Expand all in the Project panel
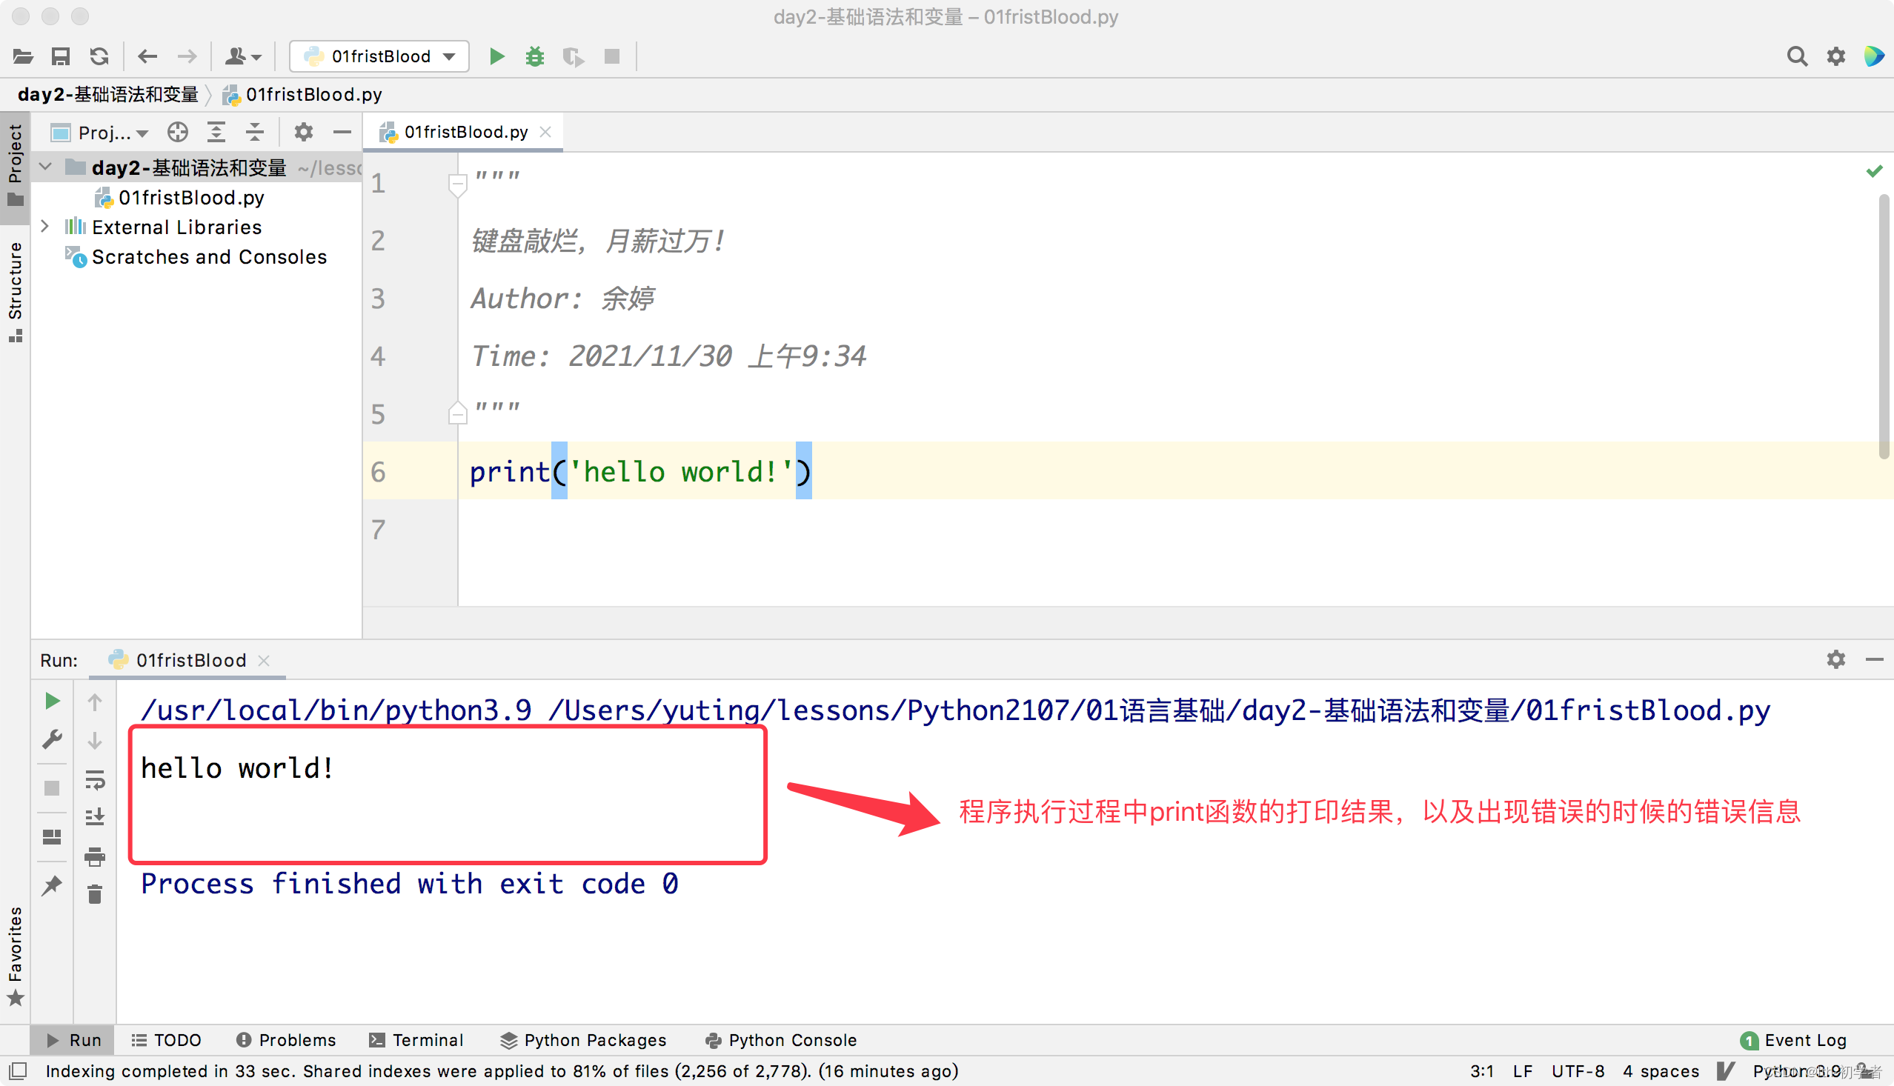 click(x=216, y=133)
